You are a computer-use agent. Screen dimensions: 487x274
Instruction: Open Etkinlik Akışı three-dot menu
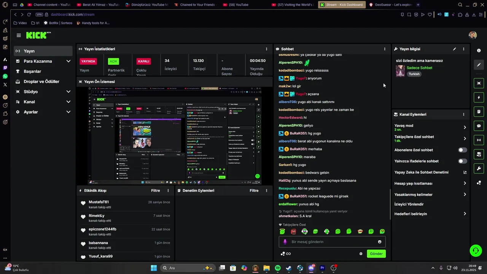168,191
